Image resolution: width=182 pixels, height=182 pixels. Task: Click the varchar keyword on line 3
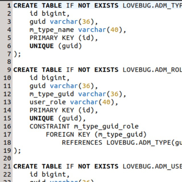64,22
